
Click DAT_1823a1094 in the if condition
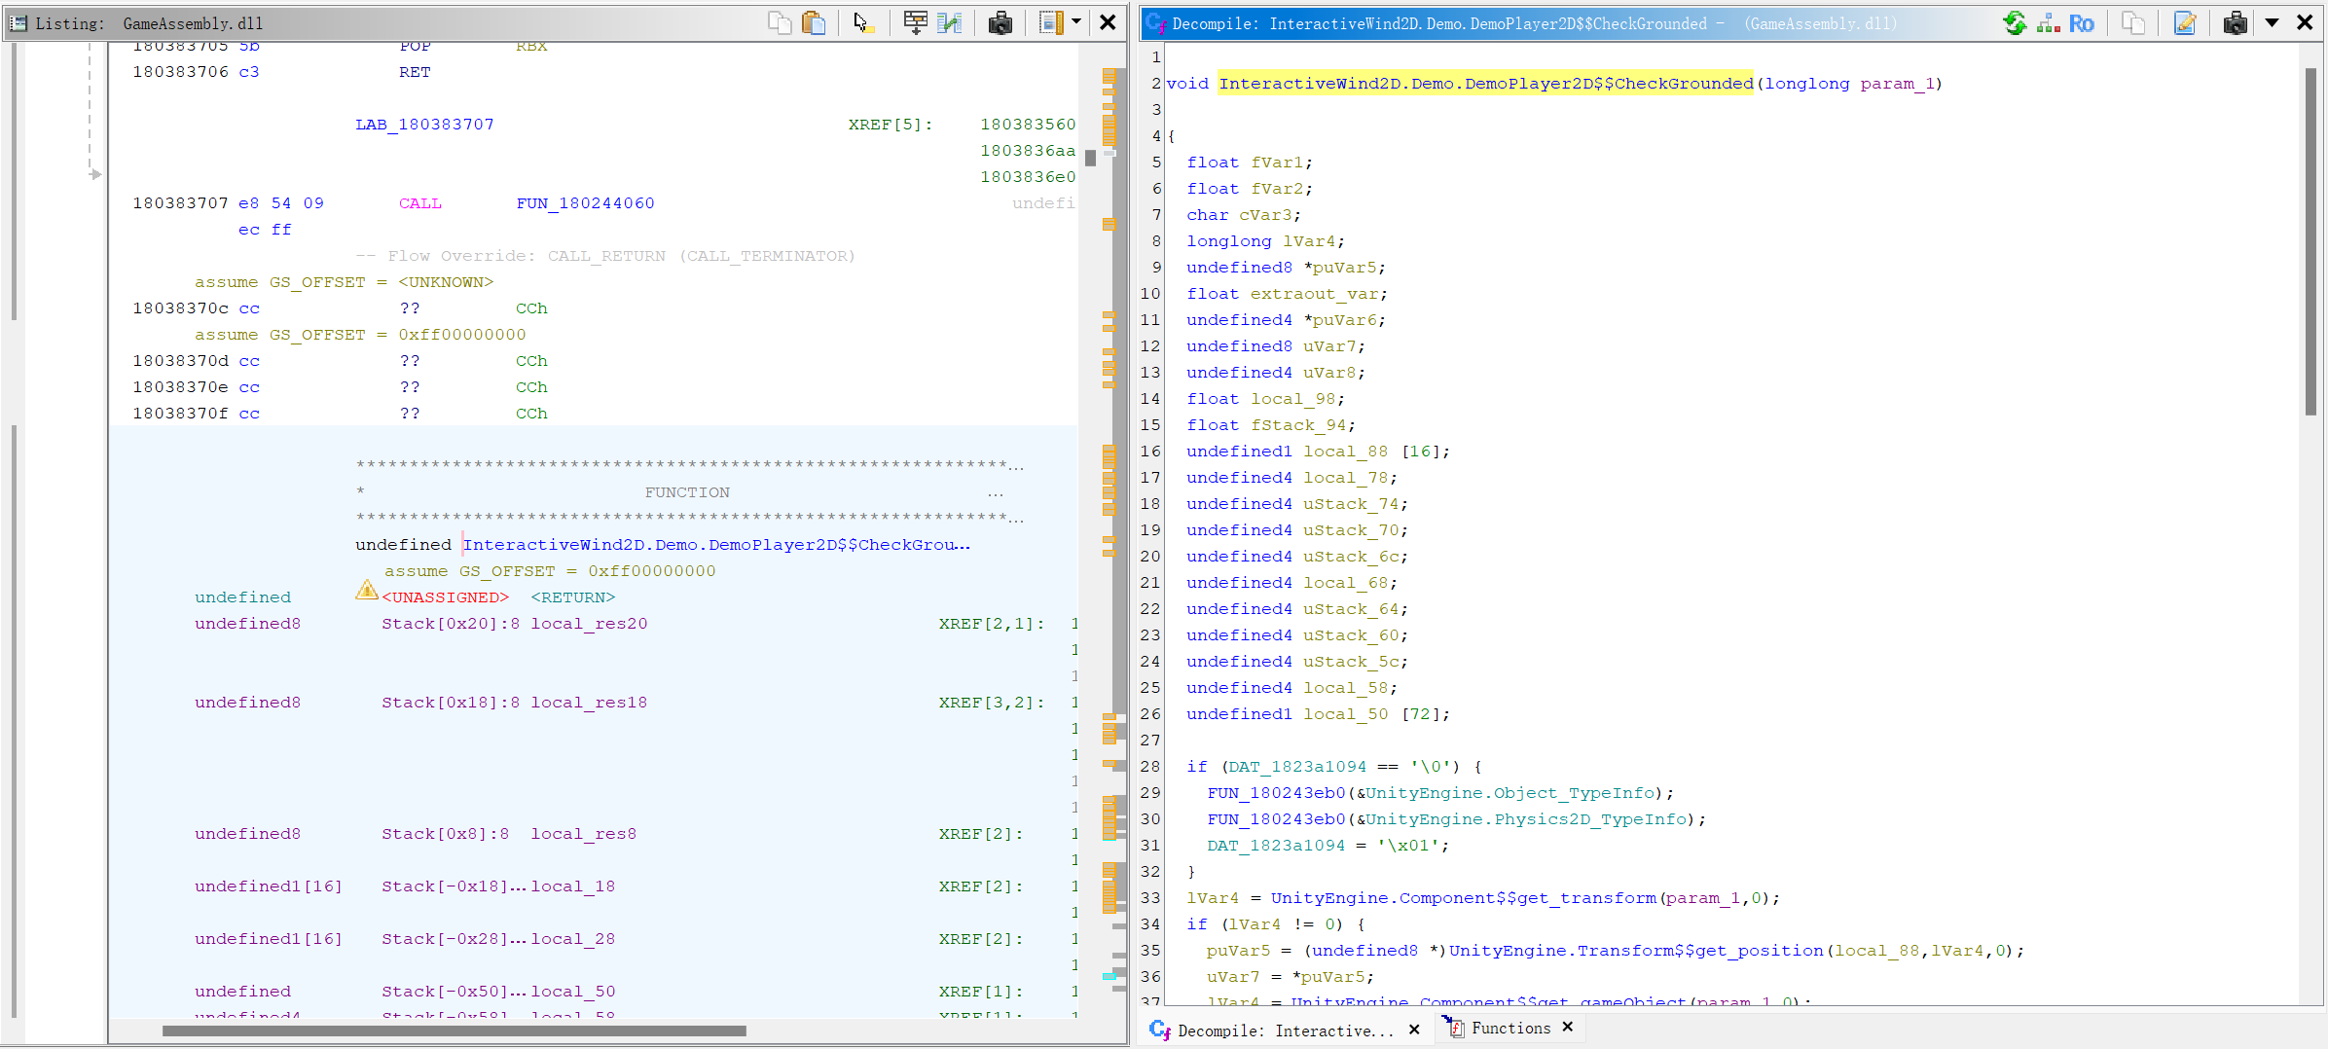(1296, 767)
